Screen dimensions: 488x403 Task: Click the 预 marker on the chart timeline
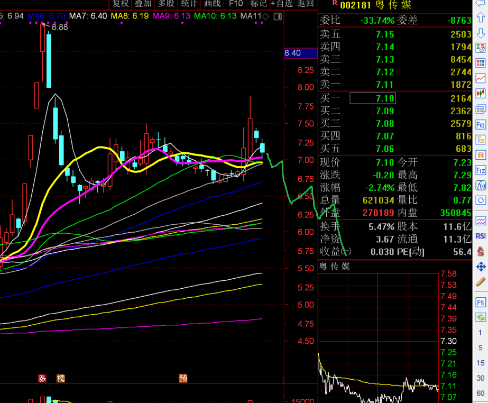pos(183,378)
